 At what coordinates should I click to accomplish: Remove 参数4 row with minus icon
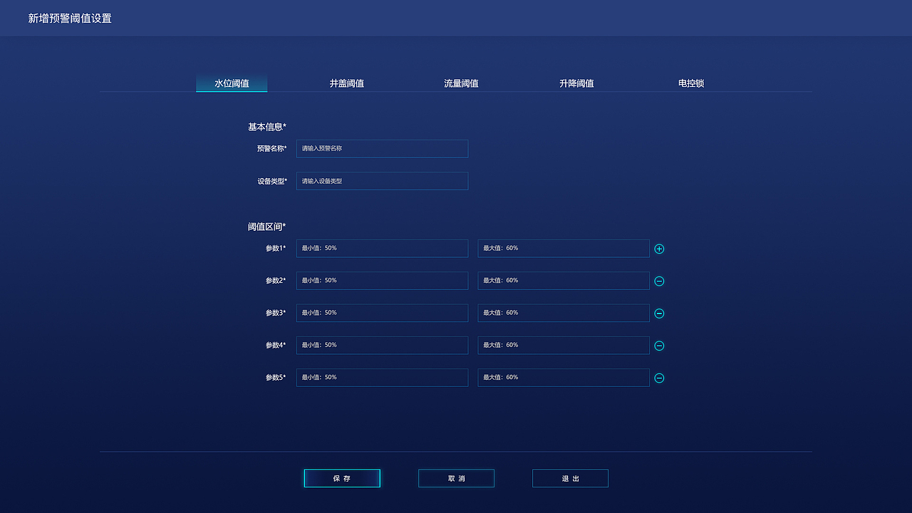pyautogui.click(x=659, y=346)
